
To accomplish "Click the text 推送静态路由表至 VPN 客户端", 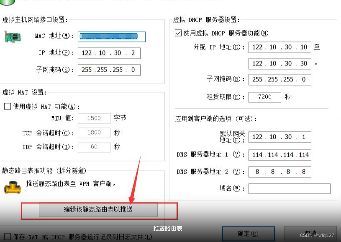I will point(71,184).
